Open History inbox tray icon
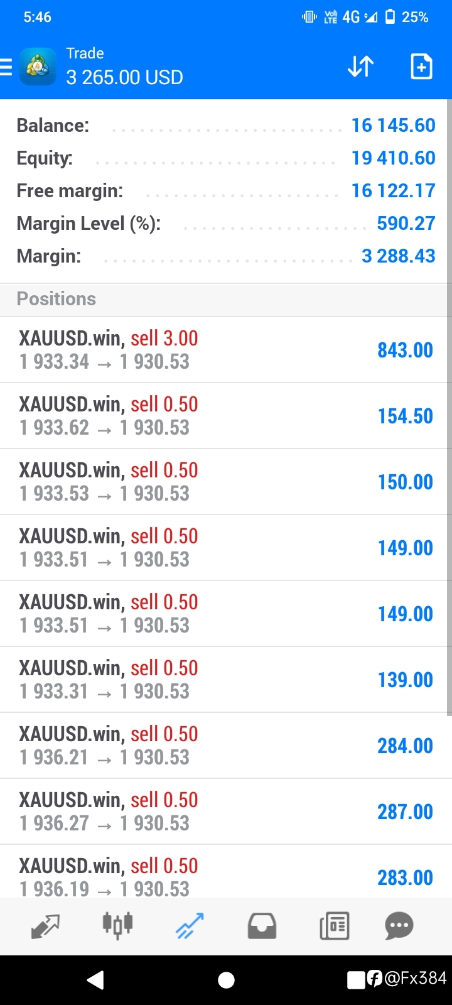The width and height of the screenshot is (452, 1005). [262, 926]
